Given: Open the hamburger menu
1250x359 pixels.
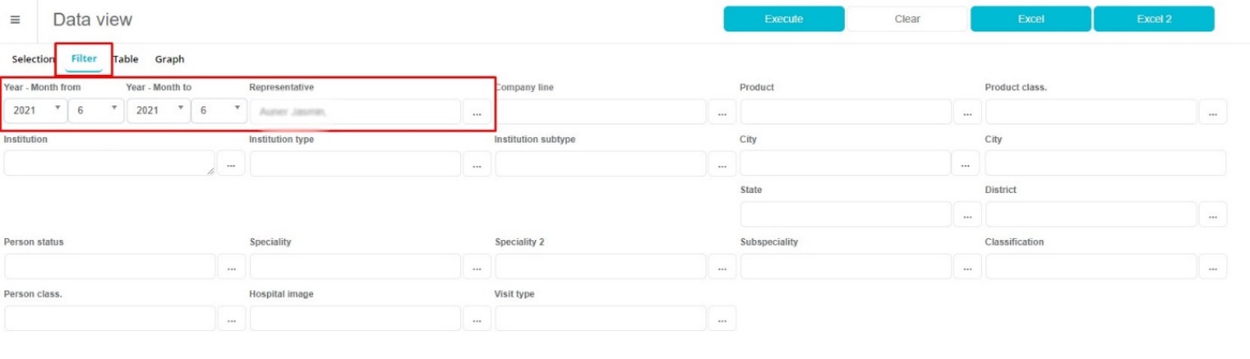Looking at the screenshot, I should point(15,20).
